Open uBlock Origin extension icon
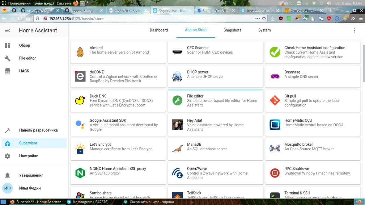 (x=281, y=19)
